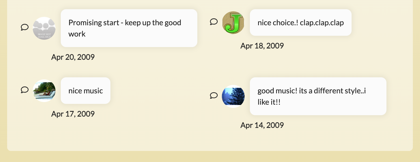The width and height of the screenshot is (420, 162).
Task: Open the green letter J avatar
Action: [233, 23]
